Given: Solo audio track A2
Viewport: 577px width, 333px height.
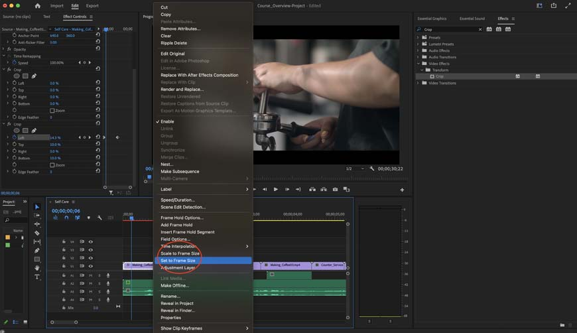Looking at the screenshot, I should tap(99, 283).
